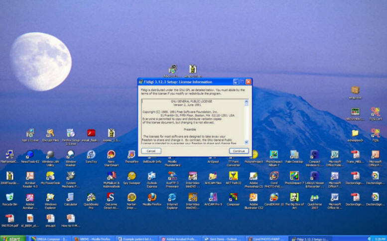Select the Composer desktop icon

click(x=233, y=199)
